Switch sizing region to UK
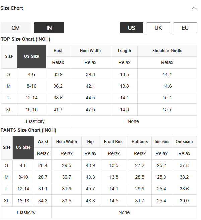Image resolution: width=201 pixels, height=220 pixels. (158, 28)
